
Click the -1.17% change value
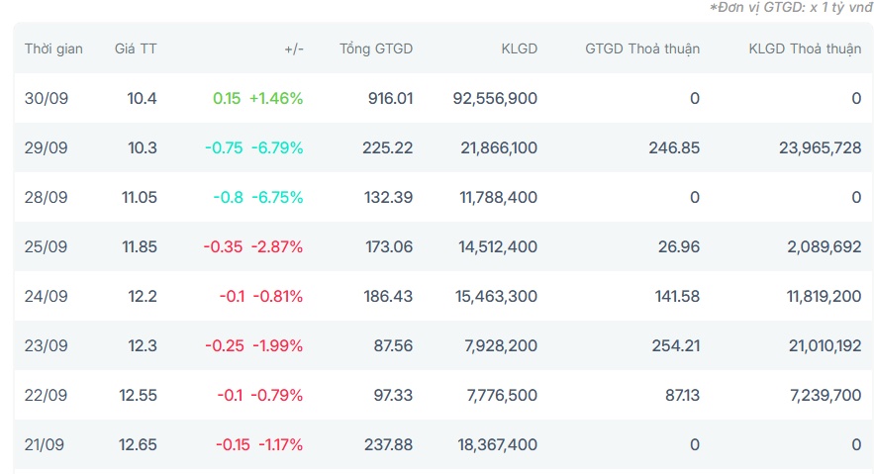click(x=280, y=445)
